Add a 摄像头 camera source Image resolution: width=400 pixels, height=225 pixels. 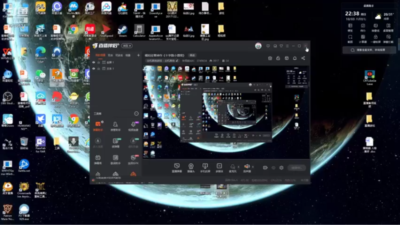pyautogui.click(x=191, y=168)
